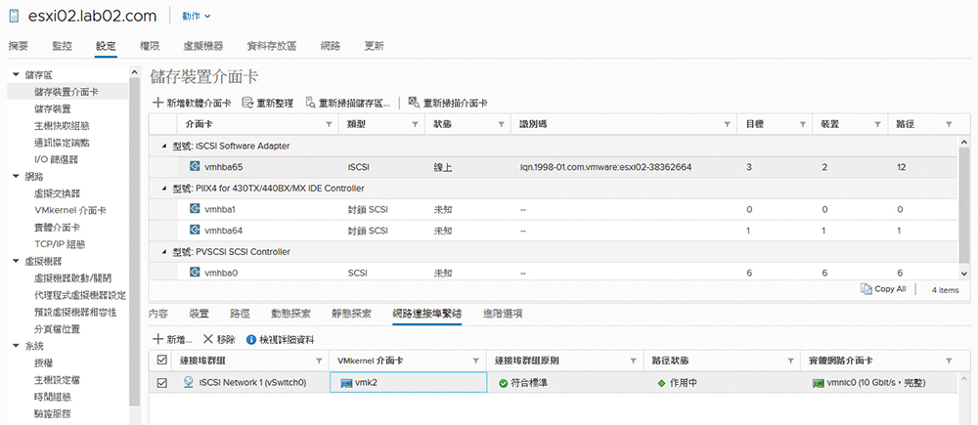Screen dimensions: 978x425
Task: Switch to the 資料存放區 tab
Action: pos(271,46)
